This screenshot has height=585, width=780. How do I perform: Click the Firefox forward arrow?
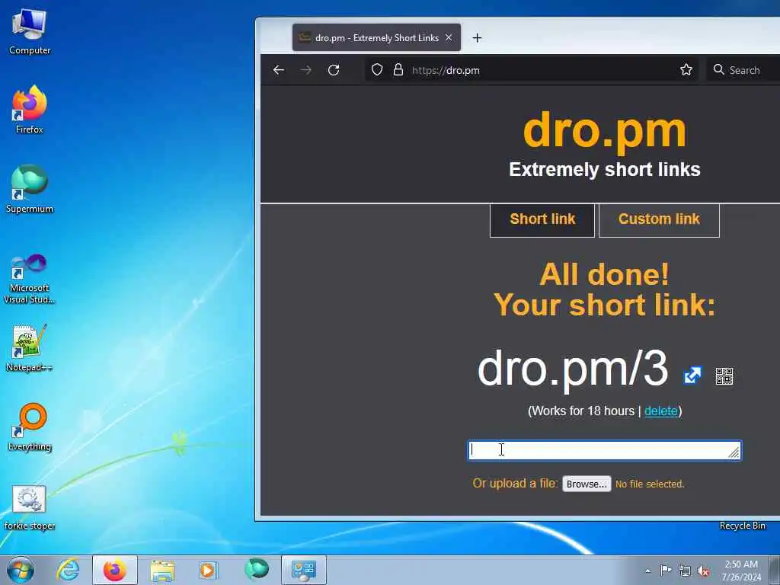306,70
